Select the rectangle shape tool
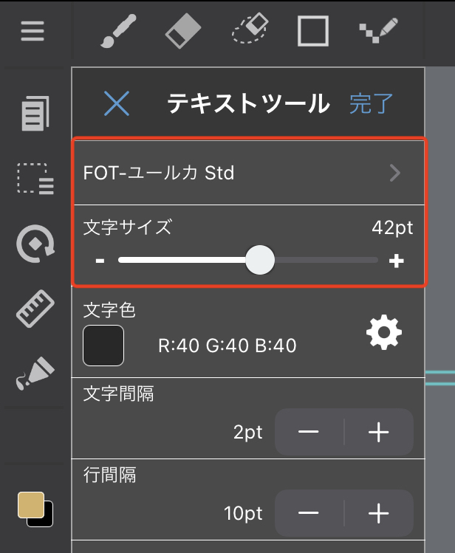The width and height of the screenshot is (455, 553). [x=313, y=31]
